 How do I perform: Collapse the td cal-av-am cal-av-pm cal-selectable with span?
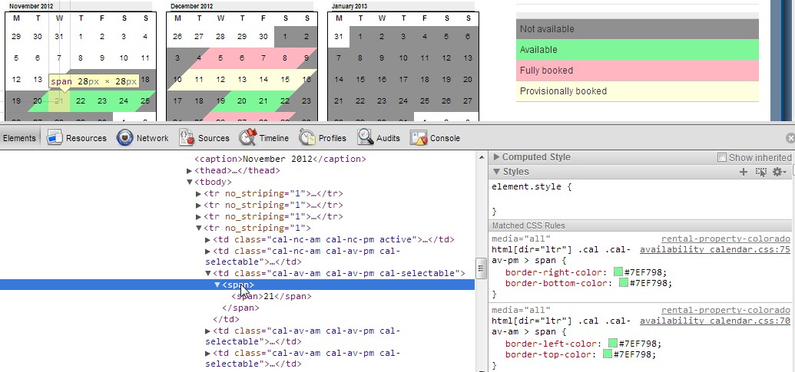(208, 273)
